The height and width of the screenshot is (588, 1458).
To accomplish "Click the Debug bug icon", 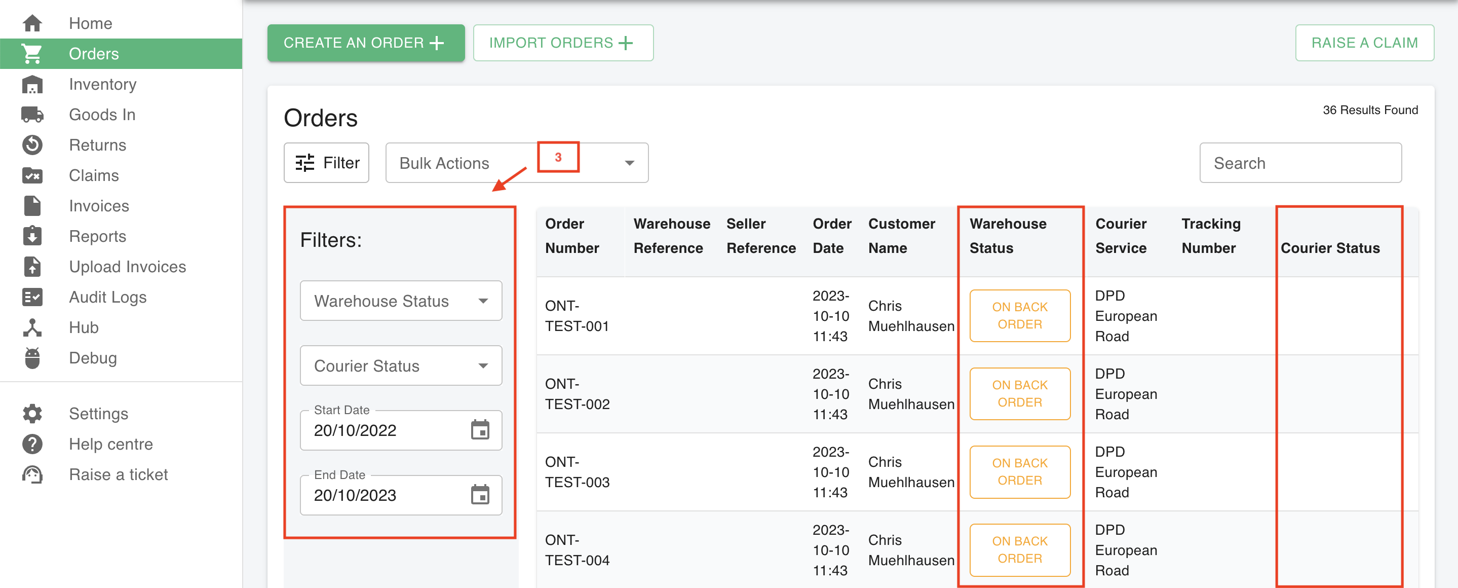I will [x=32, y=358].
